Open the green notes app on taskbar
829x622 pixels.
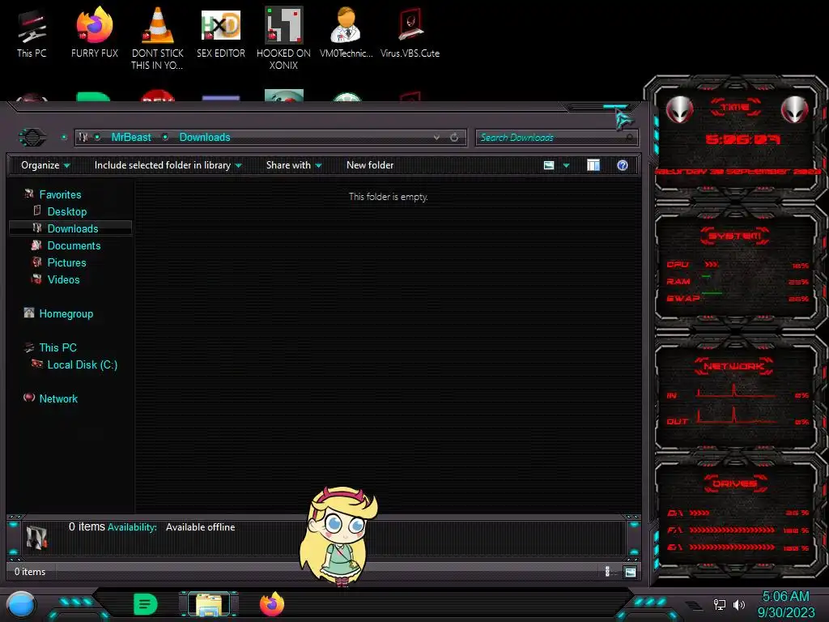146,604
